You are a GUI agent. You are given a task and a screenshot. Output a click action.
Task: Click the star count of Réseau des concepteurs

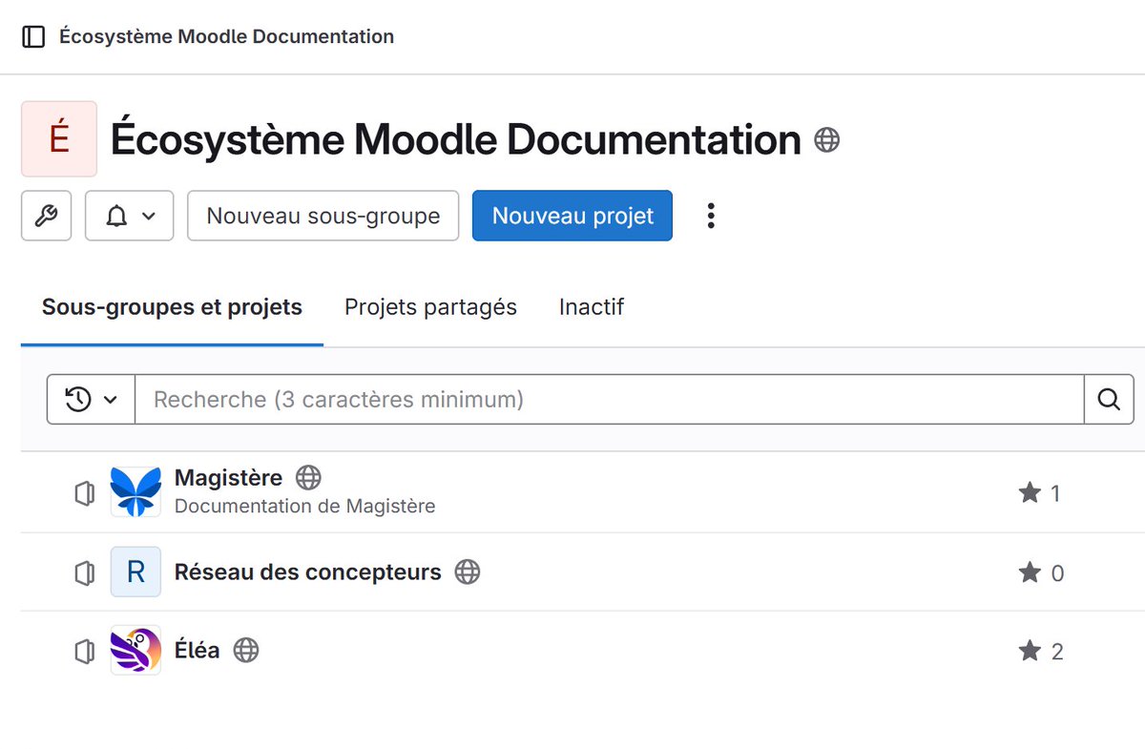pos(1040,572)
